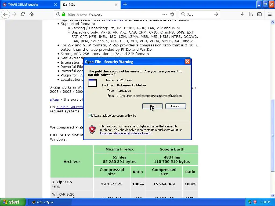Viewport: 275px width, 206px height.
Task: Click the 39 357 375 table cell
Action: coord(112,184)
